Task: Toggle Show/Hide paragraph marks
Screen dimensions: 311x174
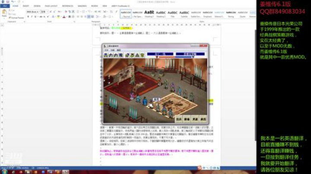Action: pyautogui.click(x=117, y=12)
